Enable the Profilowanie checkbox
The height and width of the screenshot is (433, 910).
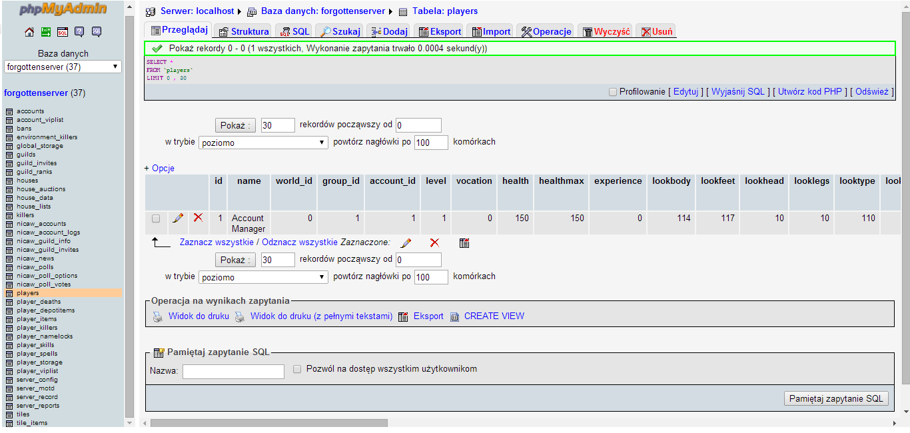tap(613, 92)
